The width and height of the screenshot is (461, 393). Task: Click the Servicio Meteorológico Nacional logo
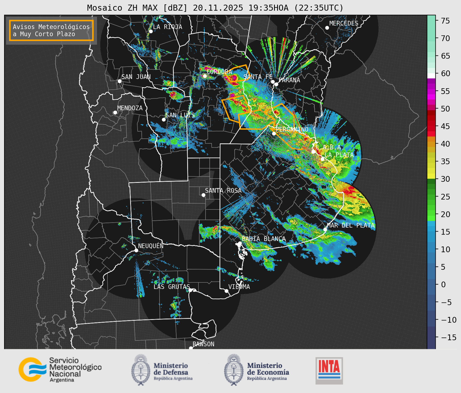(60, 369)
